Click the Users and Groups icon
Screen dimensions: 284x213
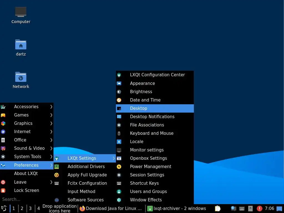coord(119,192)
